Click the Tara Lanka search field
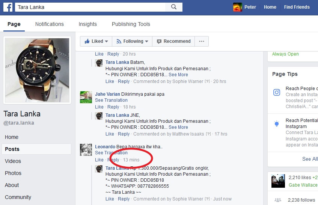 click(x=90, y=7)
